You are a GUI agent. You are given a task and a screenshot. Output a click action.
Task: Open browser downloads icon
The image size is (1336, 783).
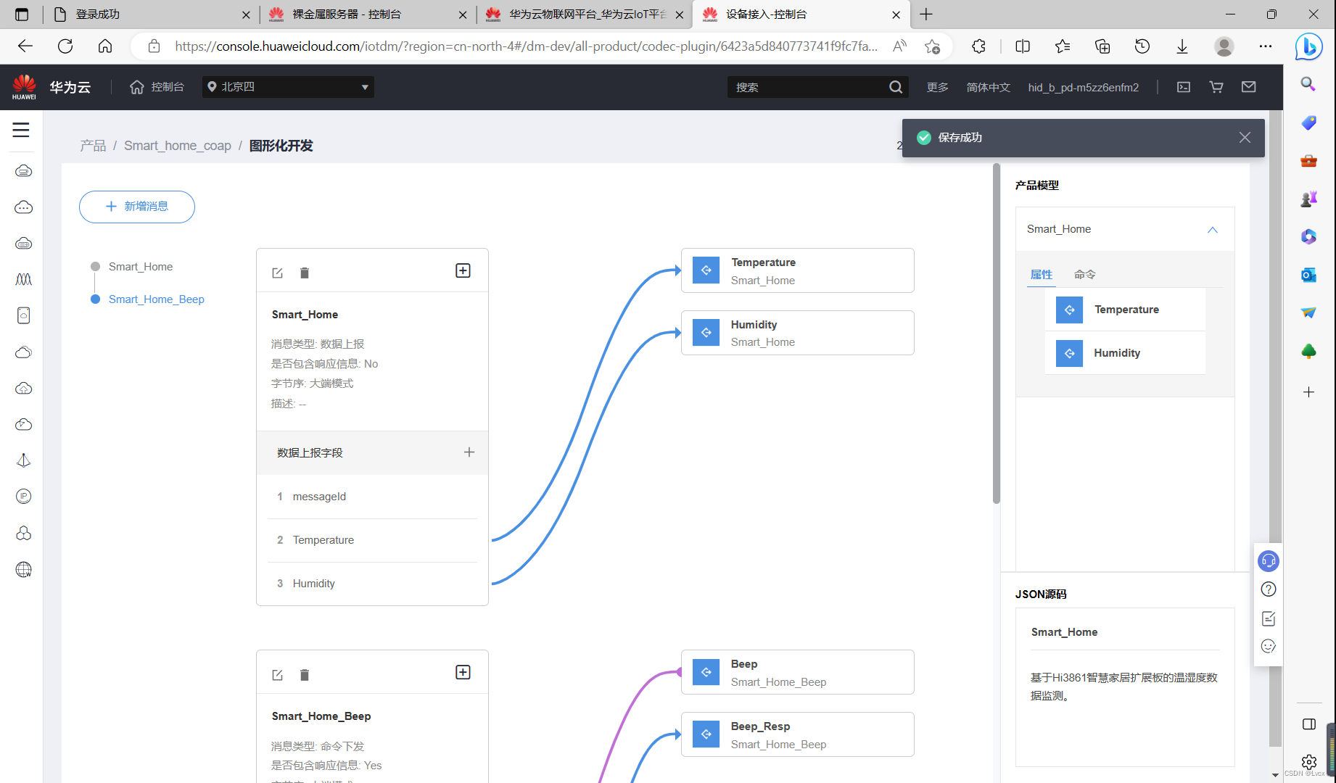(x=1182, y=46)
